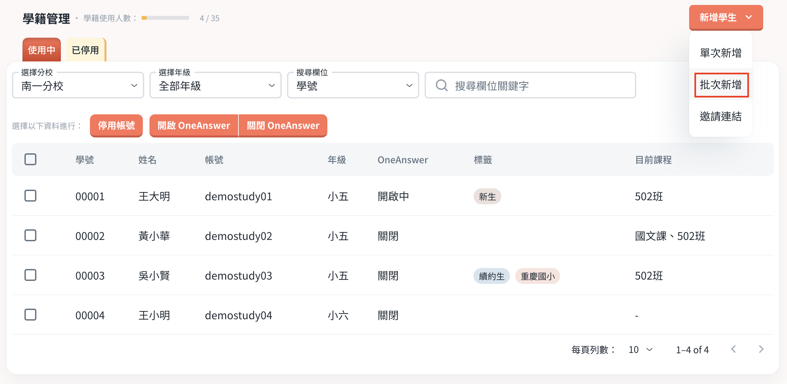Click the 關閉 OneAnswer button
Screen dimensions: 787x384
point(283,126)
